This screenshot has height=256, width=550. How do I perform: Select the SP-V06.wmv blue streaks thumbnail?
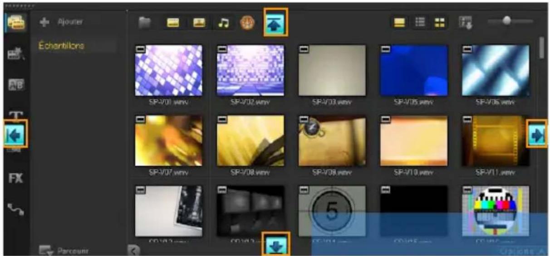click(495, 70)
